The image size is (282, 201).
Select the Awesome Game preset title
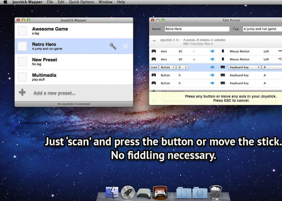50,29
